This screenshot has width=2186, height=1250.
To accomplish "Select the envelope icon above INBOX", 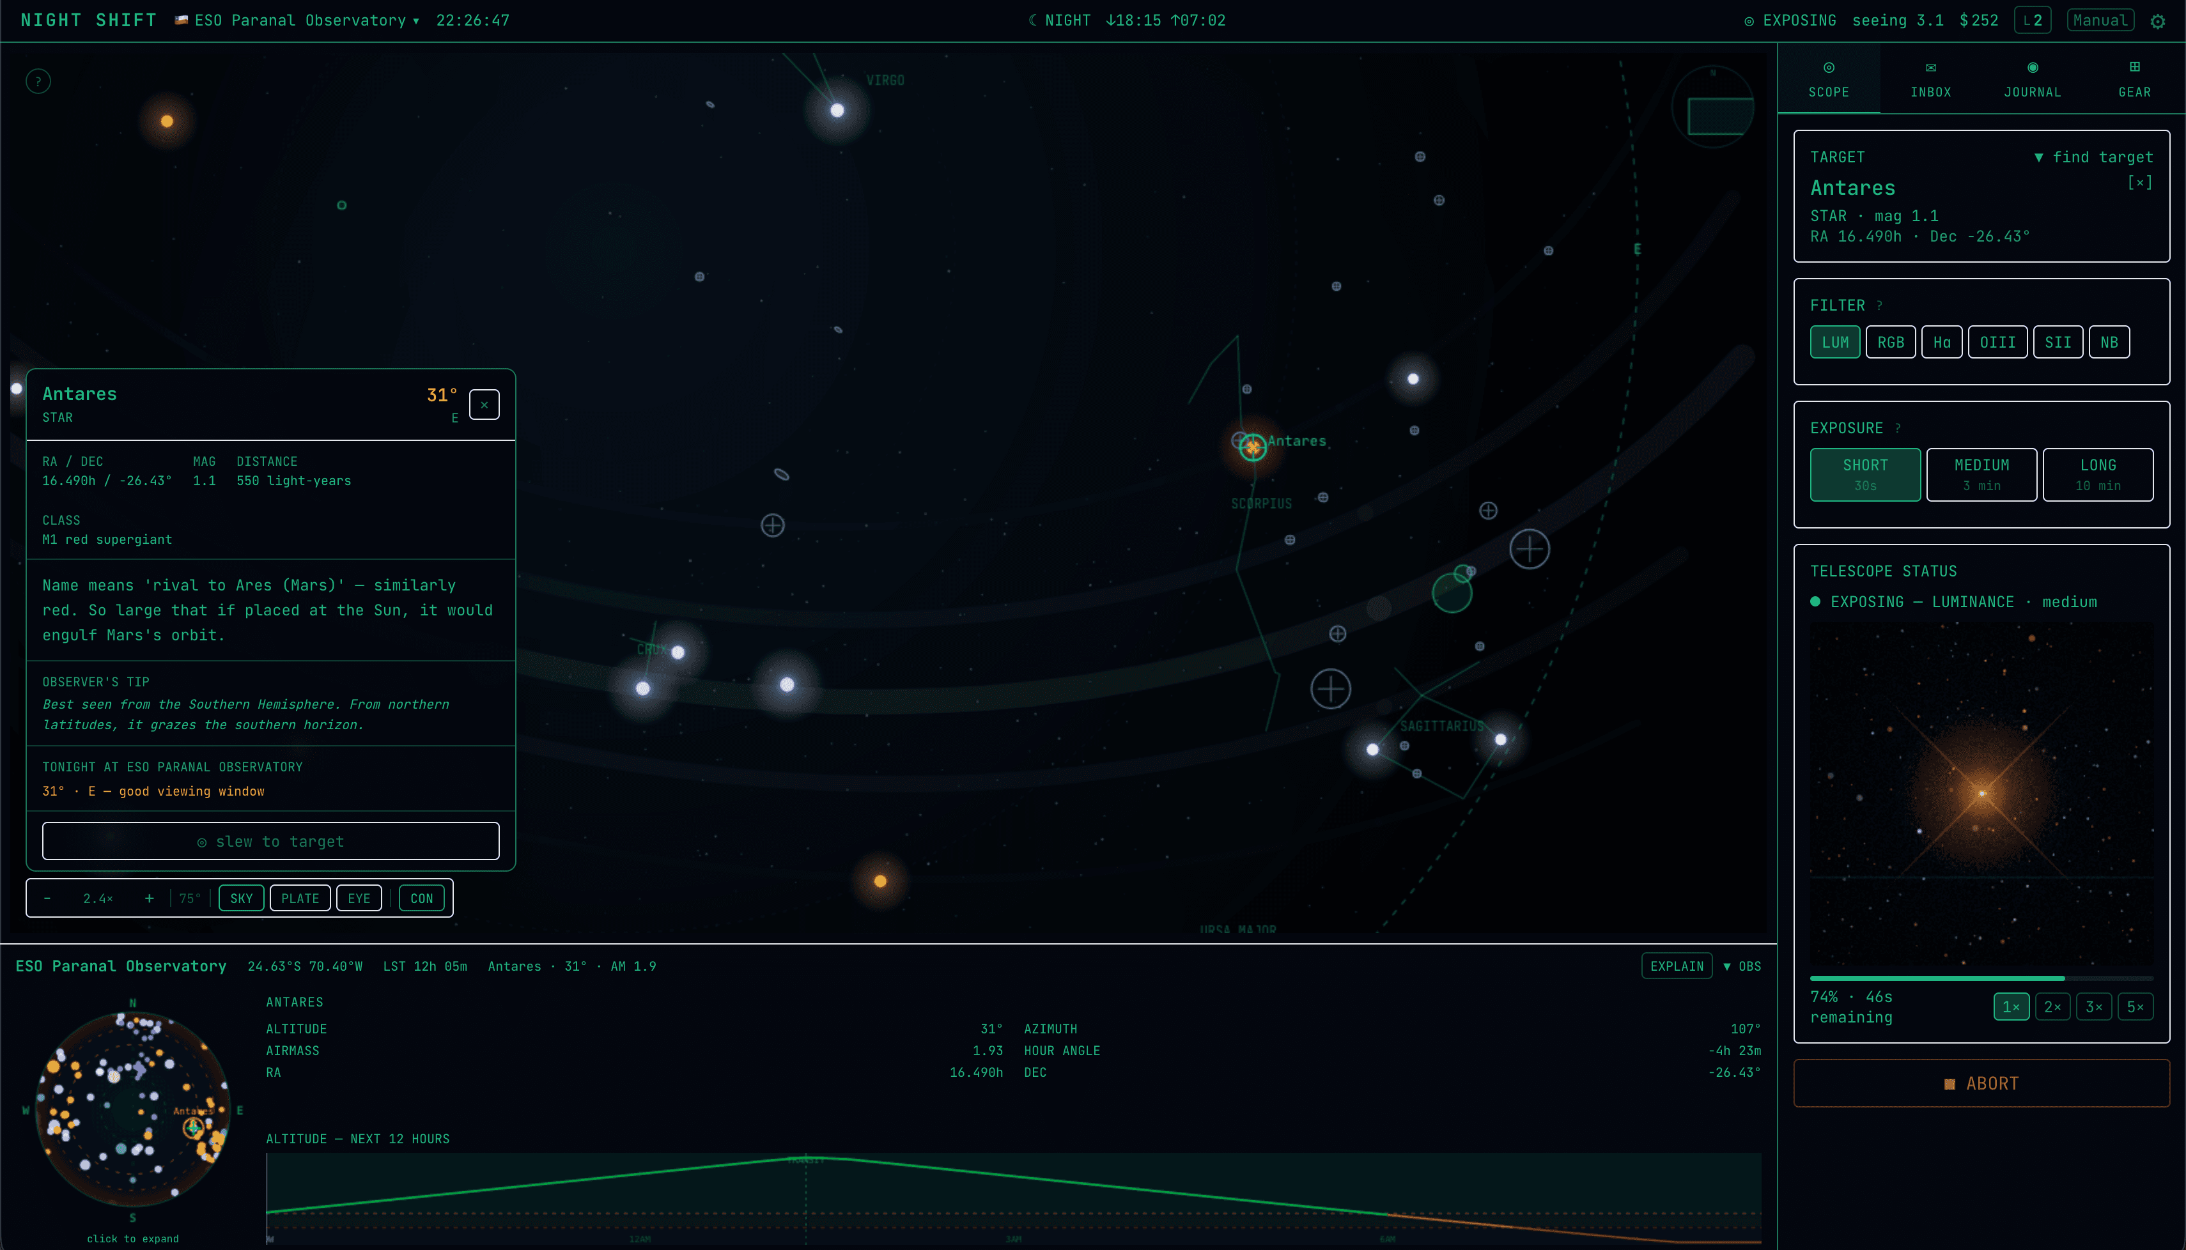I will [x=1931, y=68].
